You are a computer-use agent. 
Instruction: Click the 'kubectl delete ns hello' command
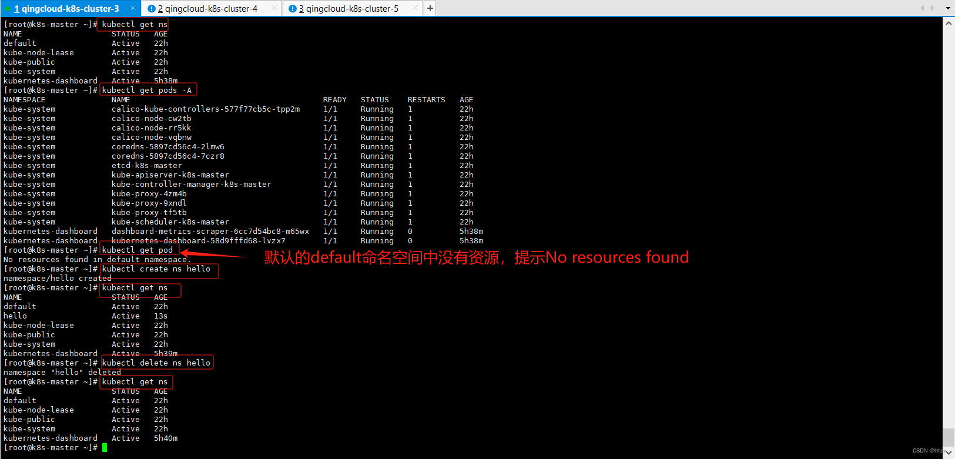[x=156, y=363]
